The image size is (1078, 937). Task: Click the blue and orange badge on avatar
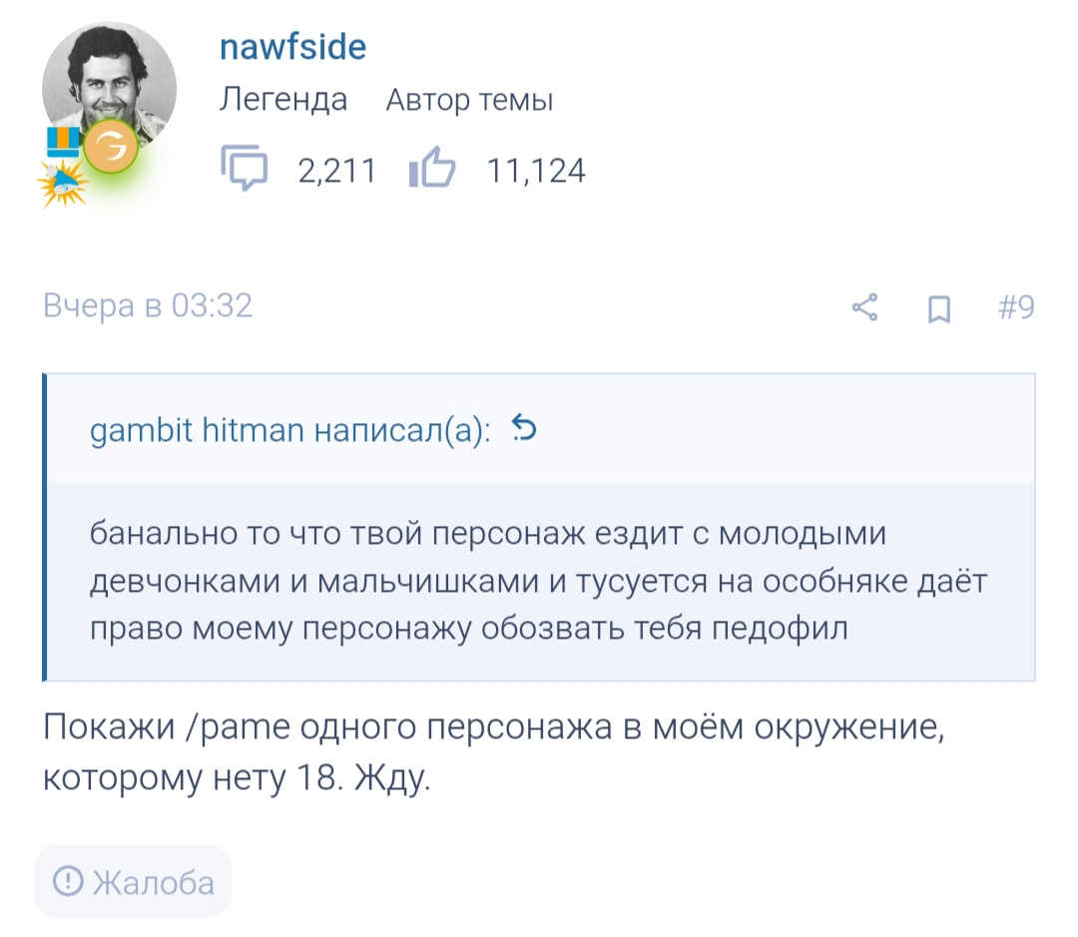point(65,142)
